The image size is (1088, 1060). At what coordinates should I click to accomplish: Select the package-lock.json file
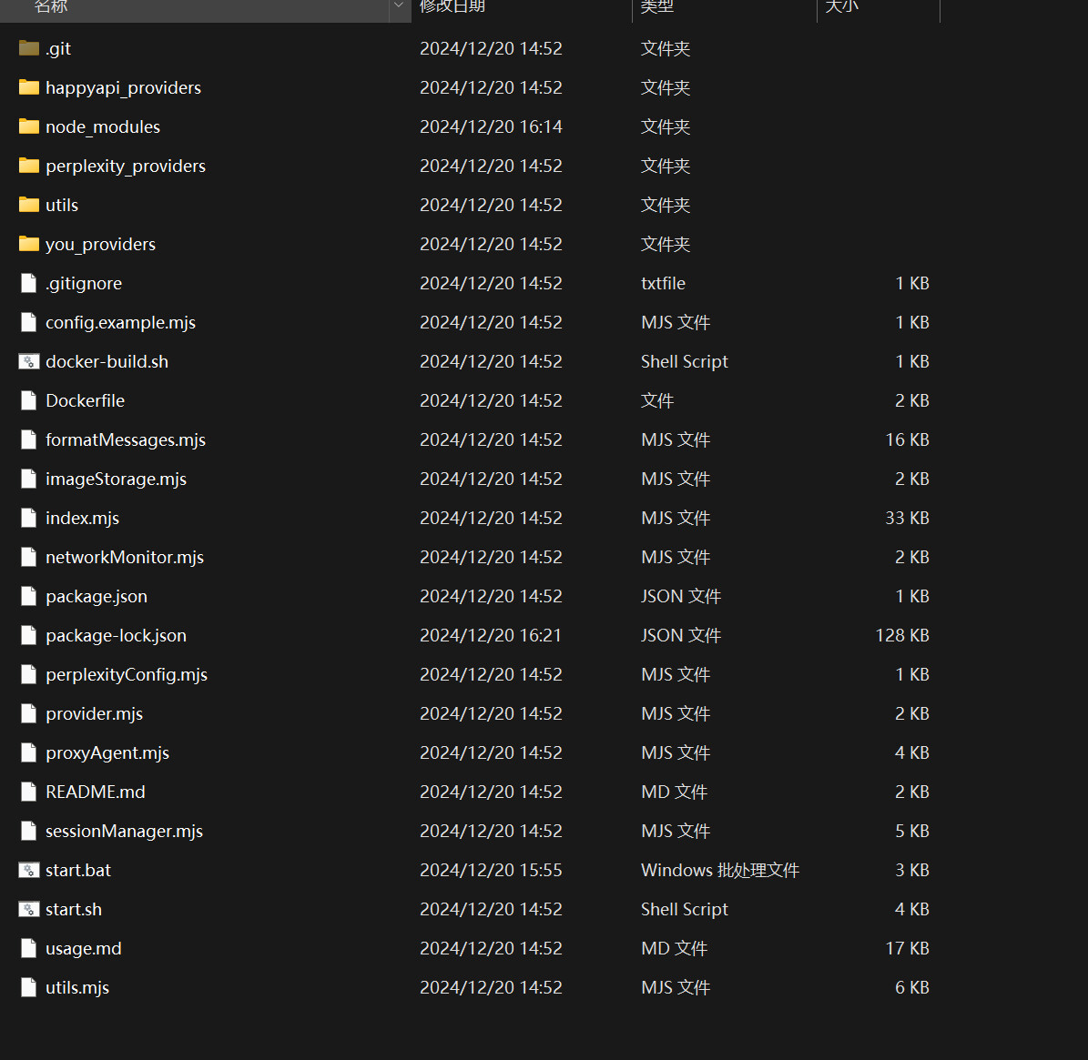(116, 635)
